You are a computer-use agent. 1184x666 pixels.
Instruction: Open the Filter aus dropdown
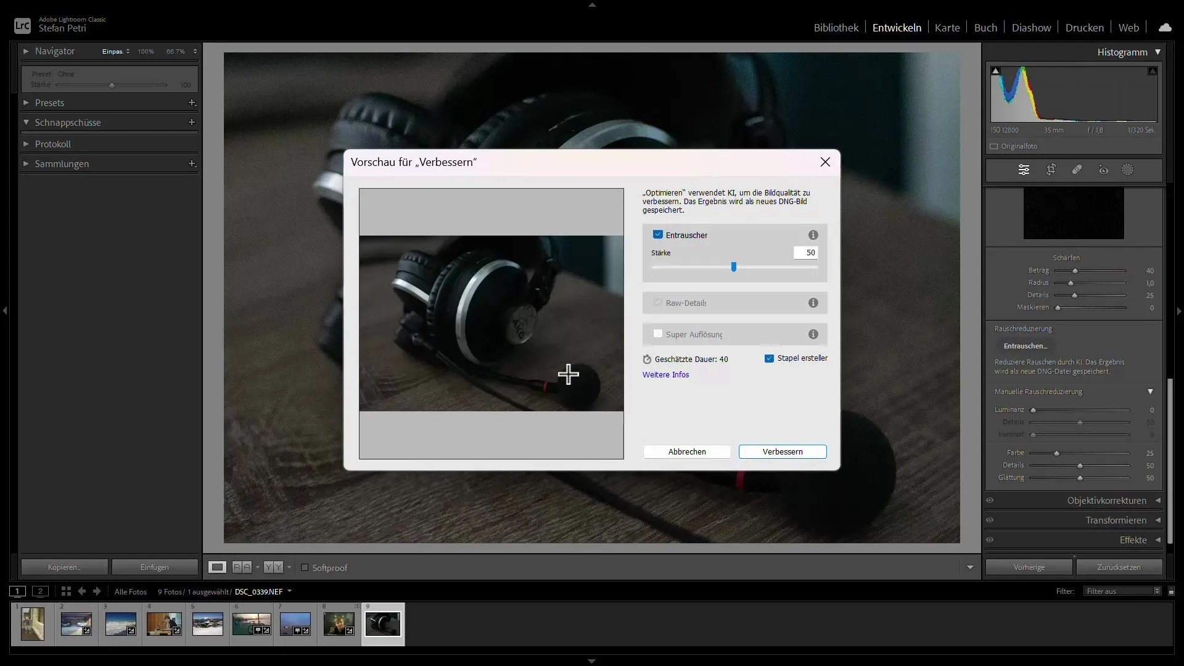coord(1122,591)
